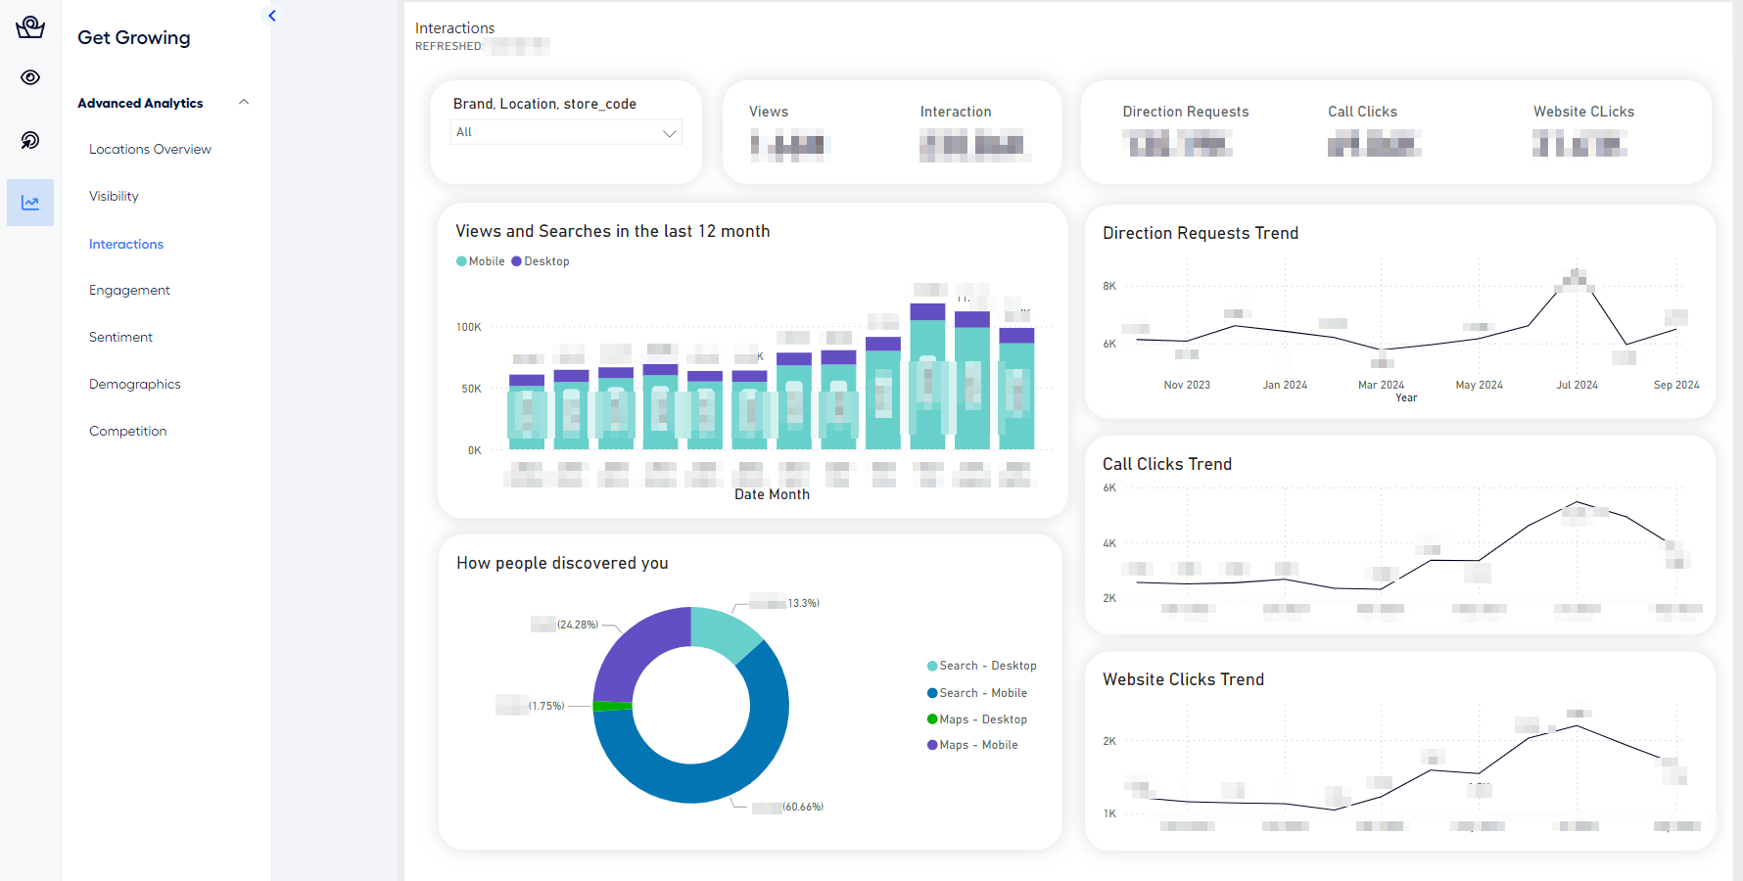This screenshot has width=1743, height=881.
Task: Open the eye visibility icon in left rail
Action: tap(30, 77)
